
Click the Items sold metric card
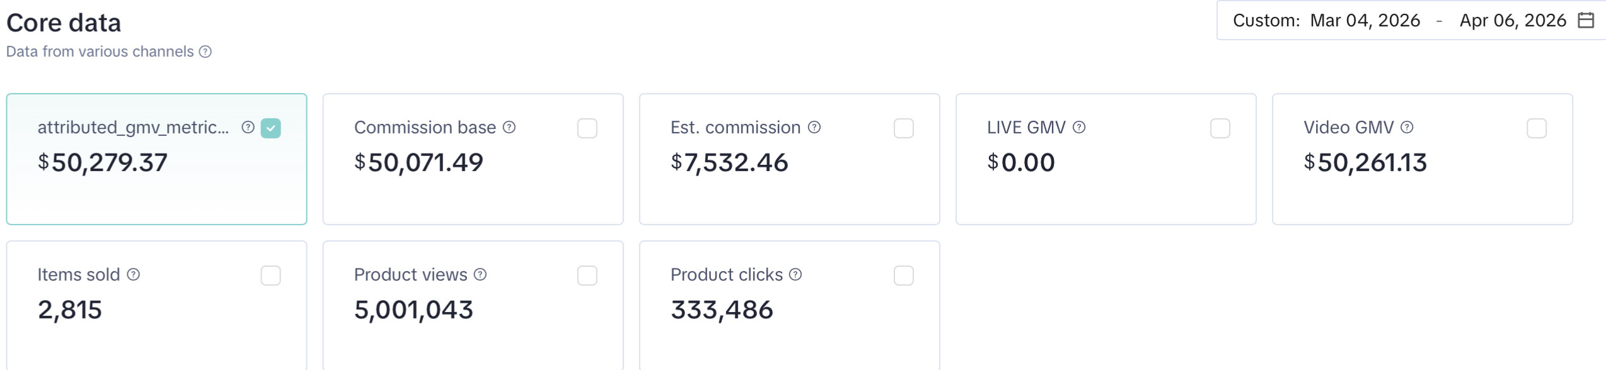156,308
